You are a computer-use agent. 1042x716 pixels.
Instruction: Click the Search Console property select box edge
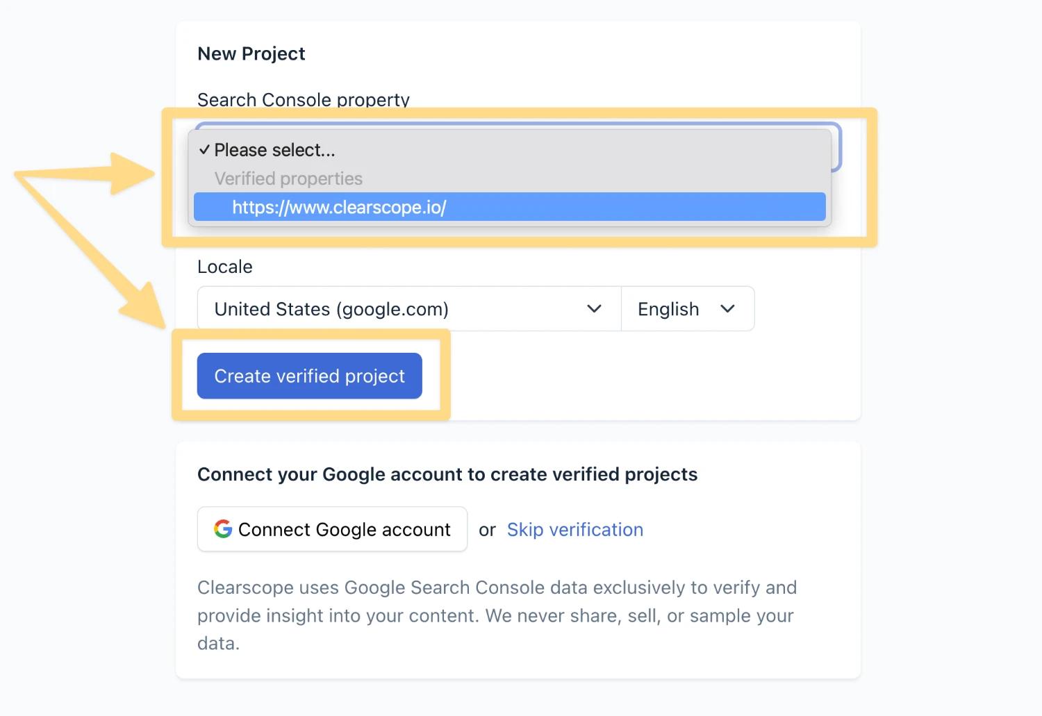[837, 147]
